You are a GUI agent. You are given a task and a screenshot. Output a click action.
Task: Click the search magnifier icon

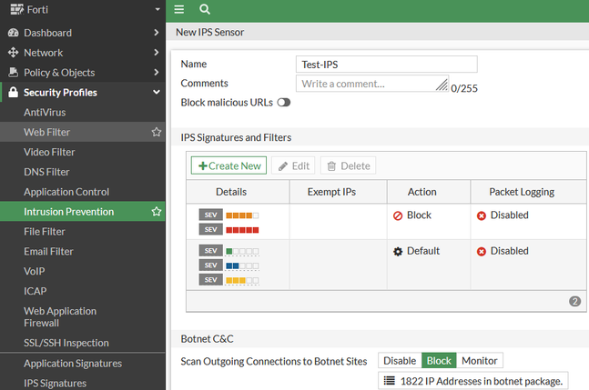click(205, 9)
